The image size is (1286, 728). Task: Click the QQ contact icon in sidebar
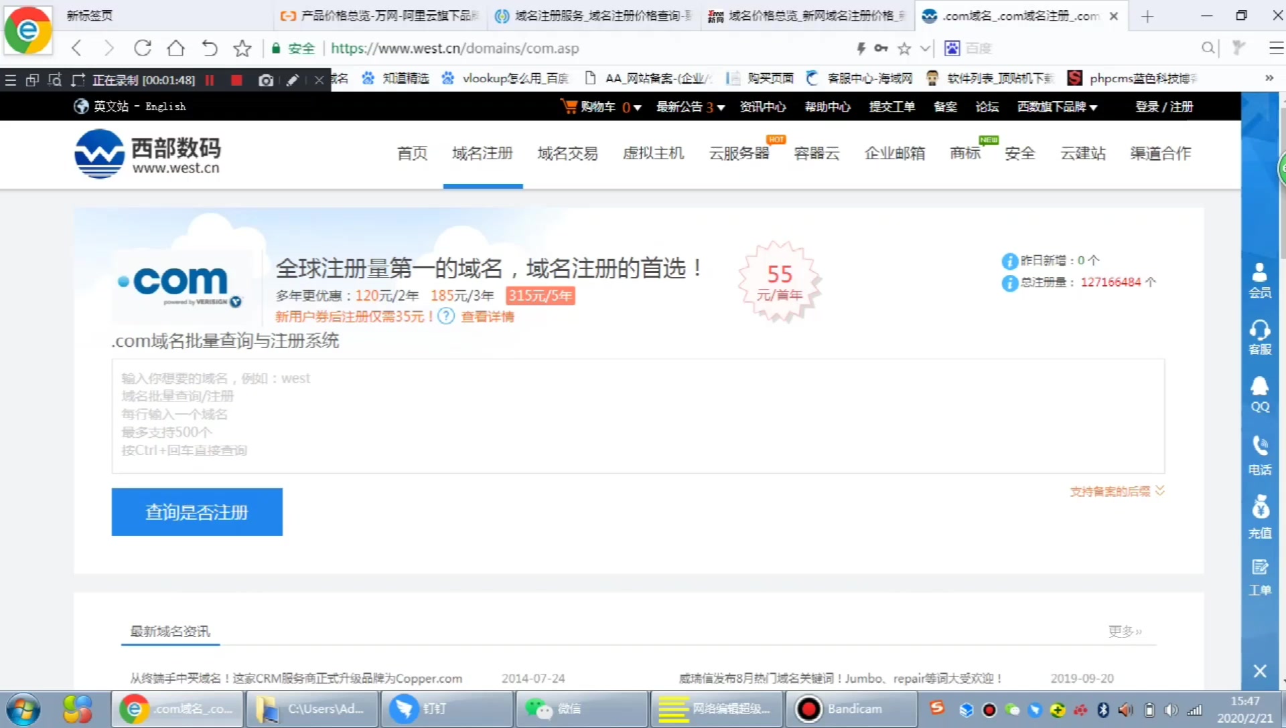coord(1260,395)
